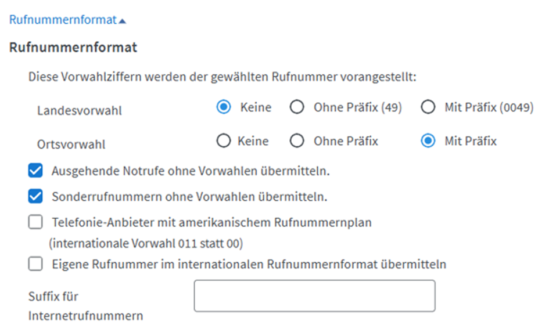Disable 'Sonderrufnummern ohne Vorwahlen übermitteln' checkbox

36,197
